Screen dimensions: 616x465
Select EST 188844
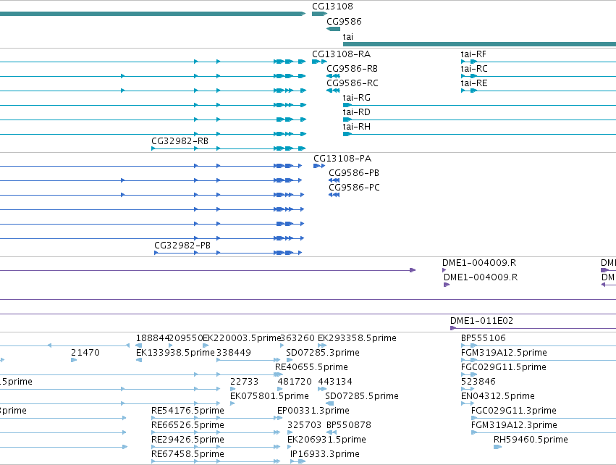click(153, 338)
